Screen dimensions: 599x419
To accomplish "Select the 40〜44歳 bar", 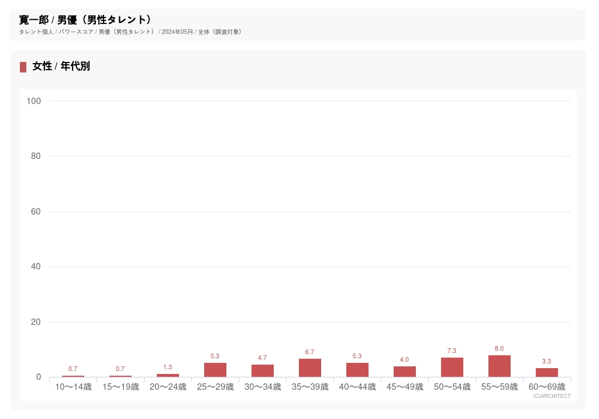I will (357, 370).
